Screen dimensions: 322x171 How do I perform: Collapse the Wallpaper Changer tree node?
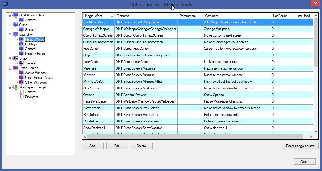(10, 87)
